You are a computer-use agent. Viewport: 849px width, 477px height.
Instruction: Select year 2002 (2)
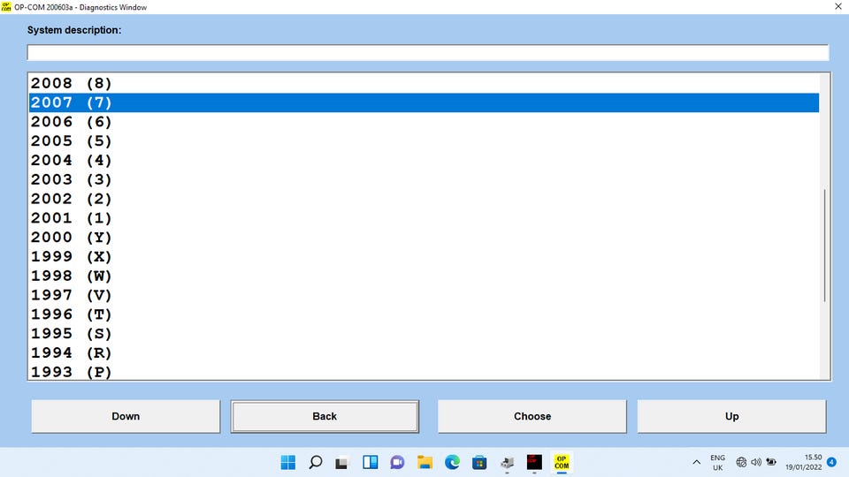click(x=424, y=199)
